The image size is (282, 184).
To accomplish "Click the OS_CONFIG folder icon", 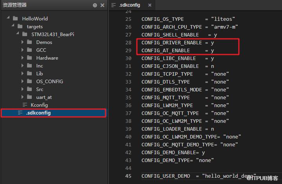I will coord(29,81).
